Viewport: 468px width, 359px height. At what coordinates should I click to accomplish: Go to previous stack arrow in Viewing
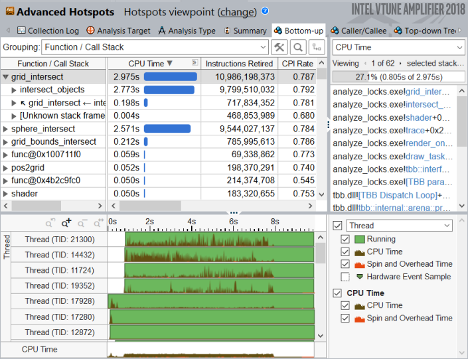[365, 64]
